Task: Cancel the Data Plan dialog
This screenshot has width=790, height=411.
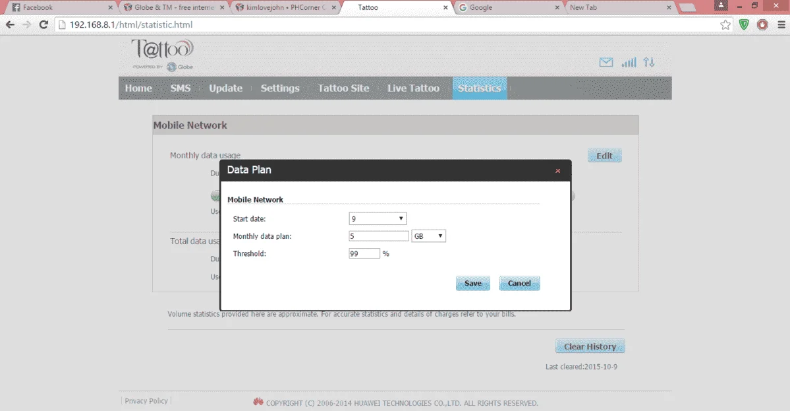Action: [x=519, y=284]
